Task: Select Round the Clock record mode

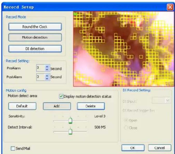Action: [x=35, y=27]
